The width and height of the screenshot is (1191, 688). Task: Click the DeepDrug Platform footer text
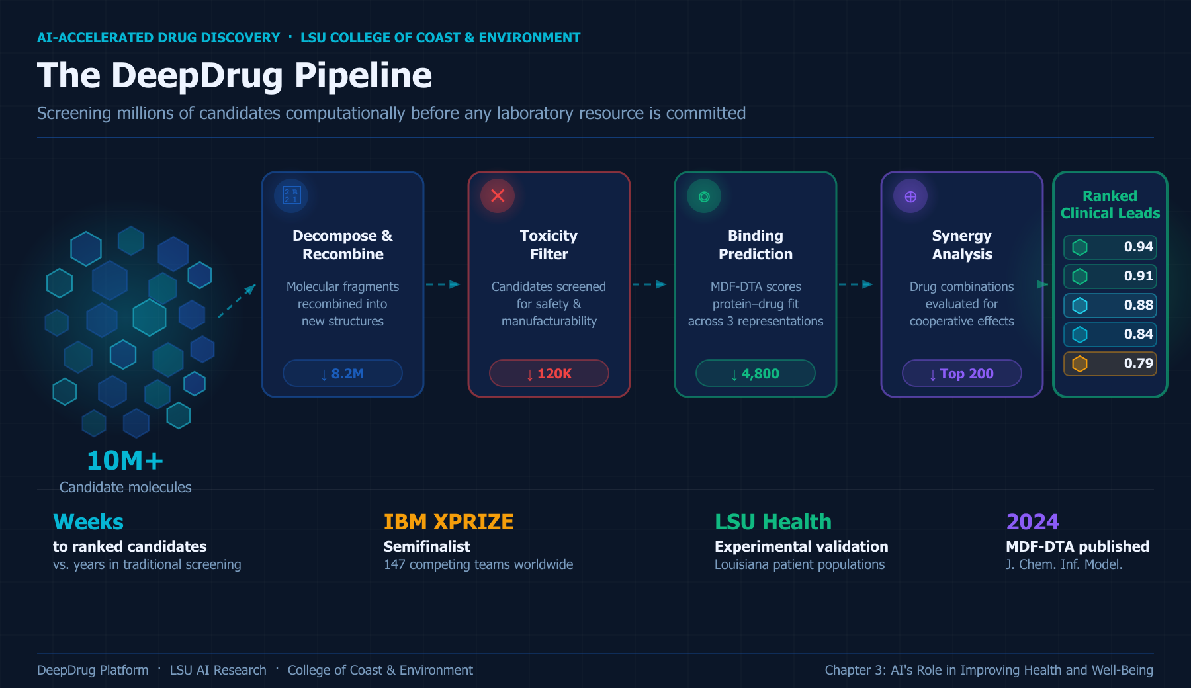click(x=93, y=670)
